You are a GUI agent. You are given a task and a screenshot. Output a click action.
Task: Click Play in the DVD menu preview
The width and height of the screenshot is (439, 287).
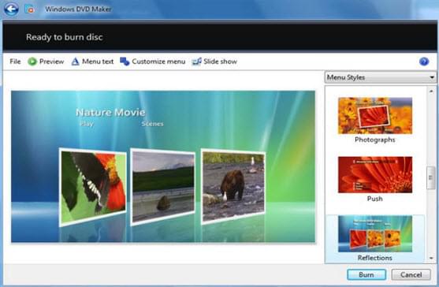(x=87, y=124)
